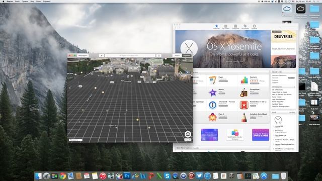The image size is (322, 181).
Task: Open the Show dropdown at Maps bottom left
Action: 75,140
